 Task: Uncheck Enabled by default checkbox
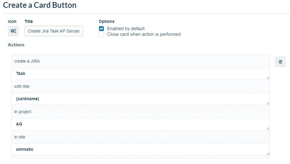click(x=101, y=29)
